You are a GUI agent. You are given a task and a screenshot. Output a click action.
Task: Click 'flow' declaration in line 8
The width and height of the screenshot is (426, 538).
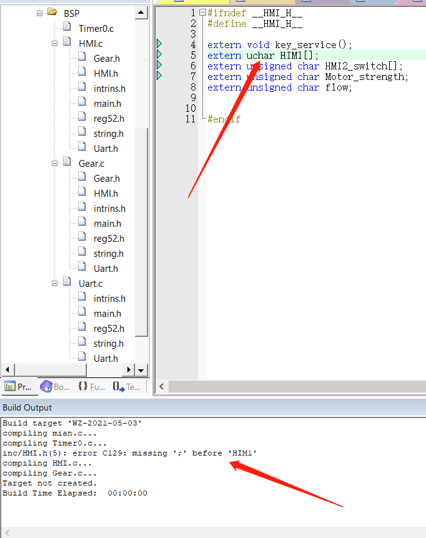click(x=337, y=87)
